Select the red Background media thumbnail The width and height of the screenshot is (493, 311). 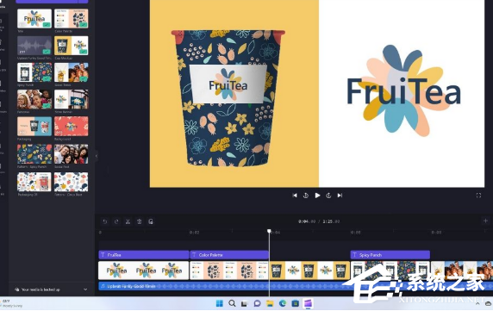click(72, 127)
